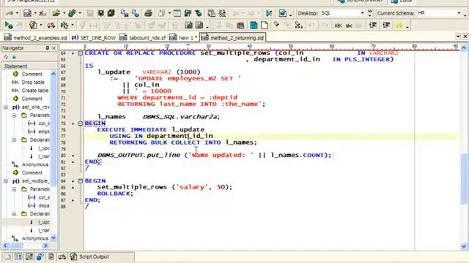Click the uppercase ABC icon
469x263 pixels.
coord(339,26)
